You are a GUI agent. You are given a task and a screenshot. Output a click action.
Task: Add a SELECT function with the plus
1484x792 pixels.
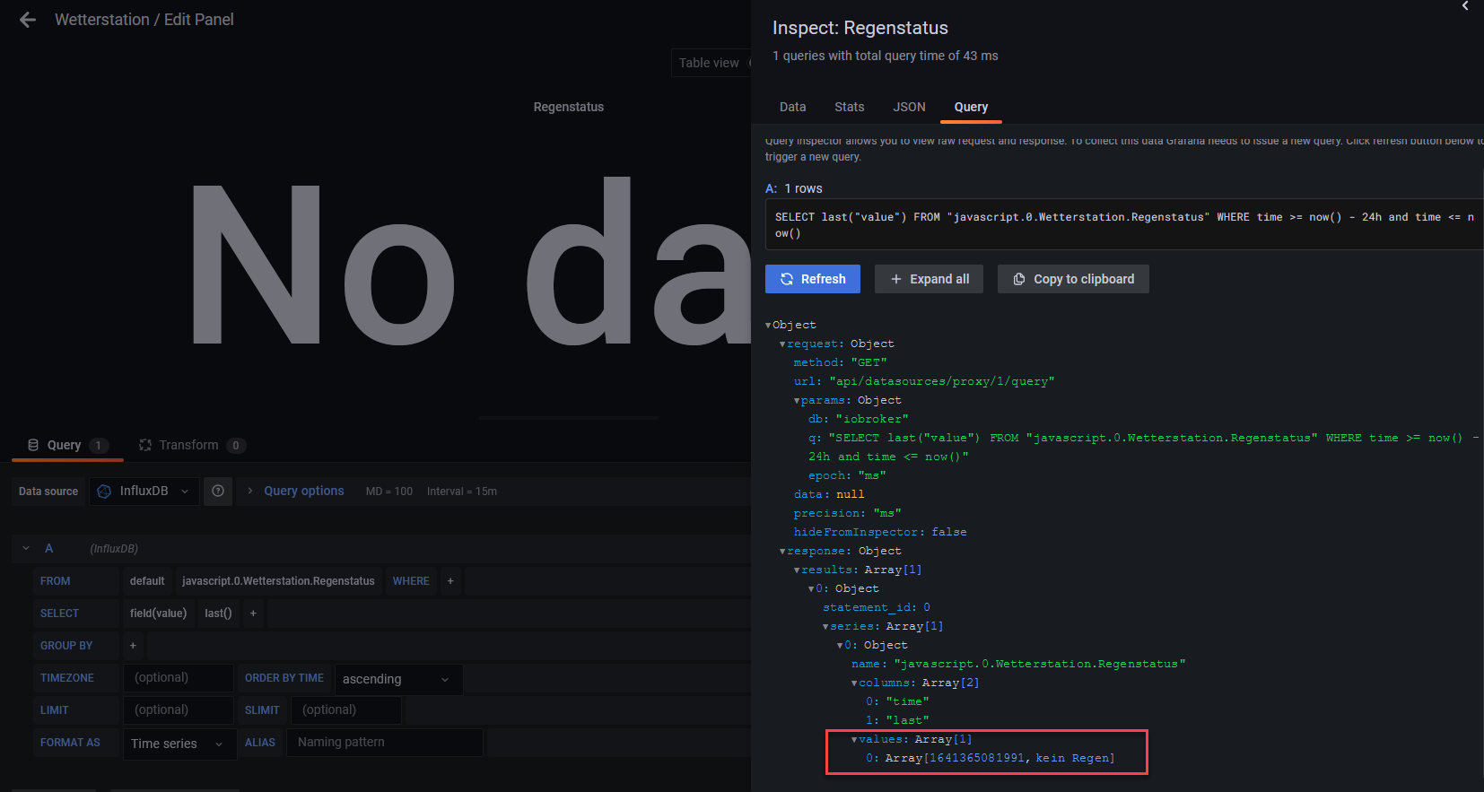[x=253, y=614]
